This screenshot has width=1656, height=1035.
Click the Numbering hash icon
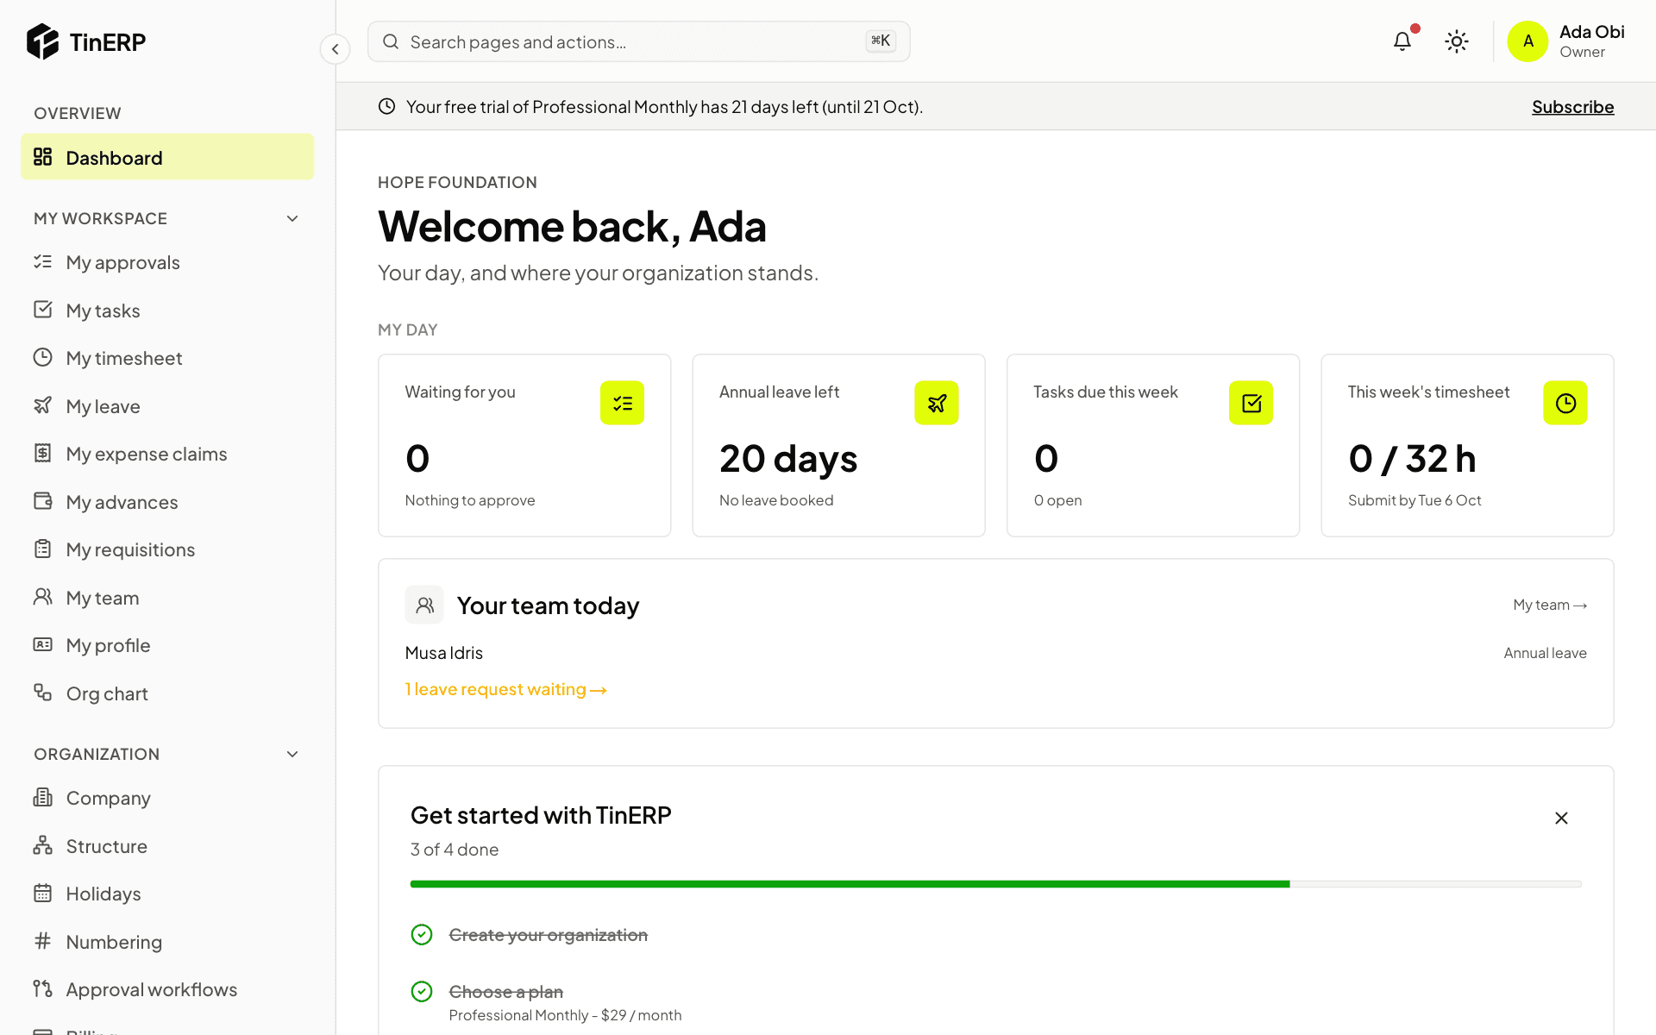(x=42, y=941)
